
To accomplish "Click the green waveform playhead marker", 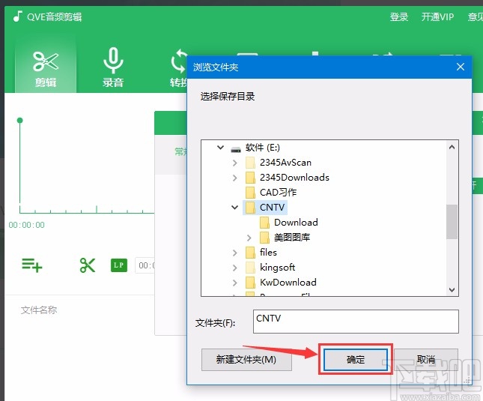I will (20, 120).
